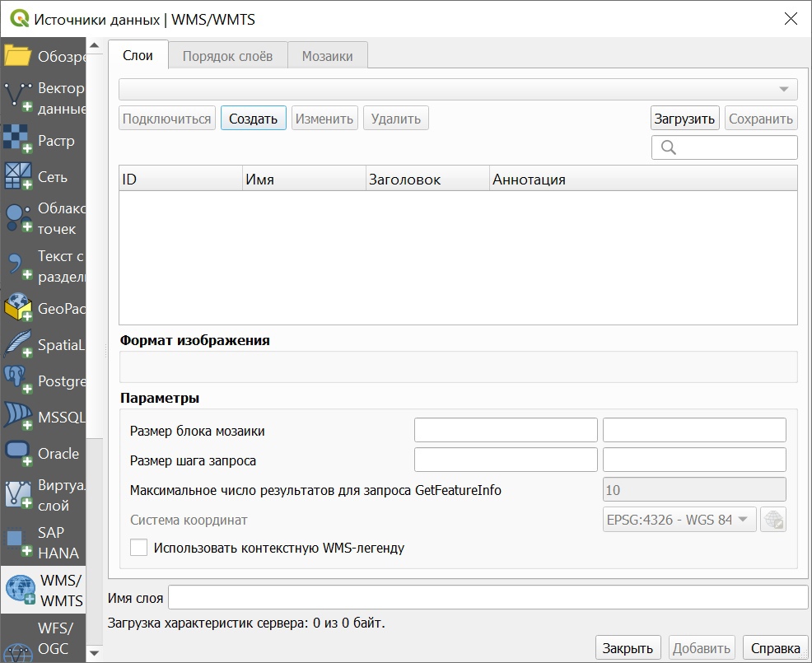The width and height of the screenshot is (812, 663).
Task: Select the SpatiaLite feather icon
Action: coord(18,345)
